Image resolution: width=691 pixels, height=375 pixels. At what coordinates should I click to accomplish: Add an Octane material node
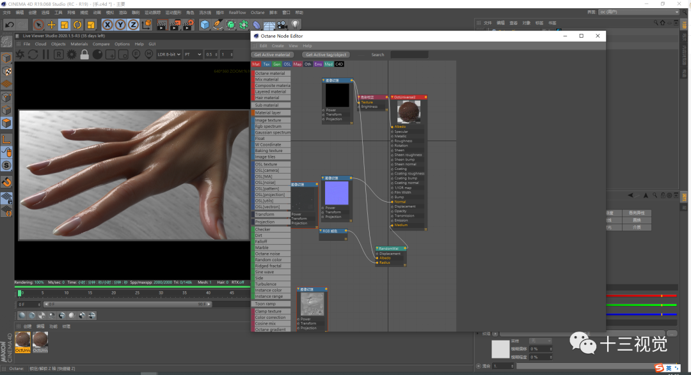271,73
